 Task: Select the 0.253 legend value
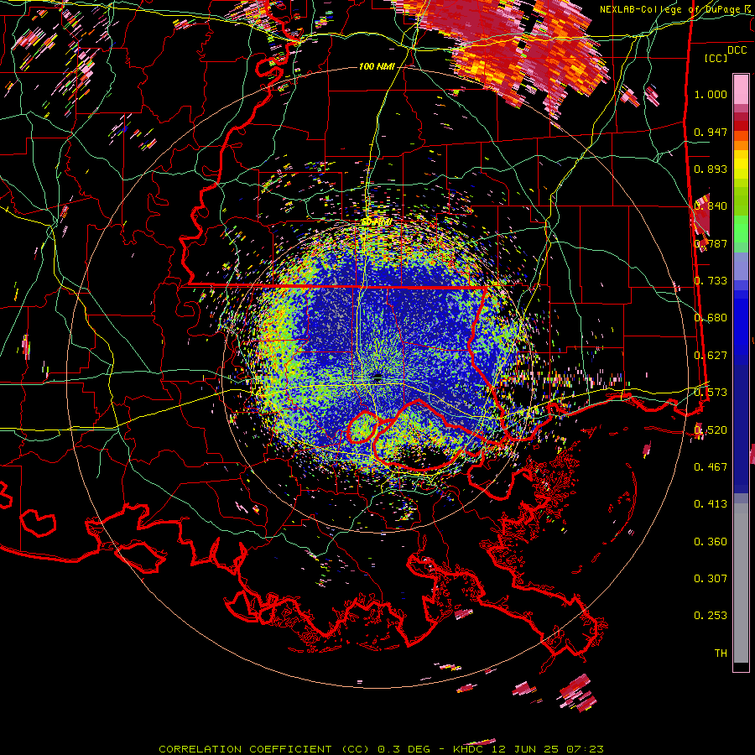(x=711, y=616)
